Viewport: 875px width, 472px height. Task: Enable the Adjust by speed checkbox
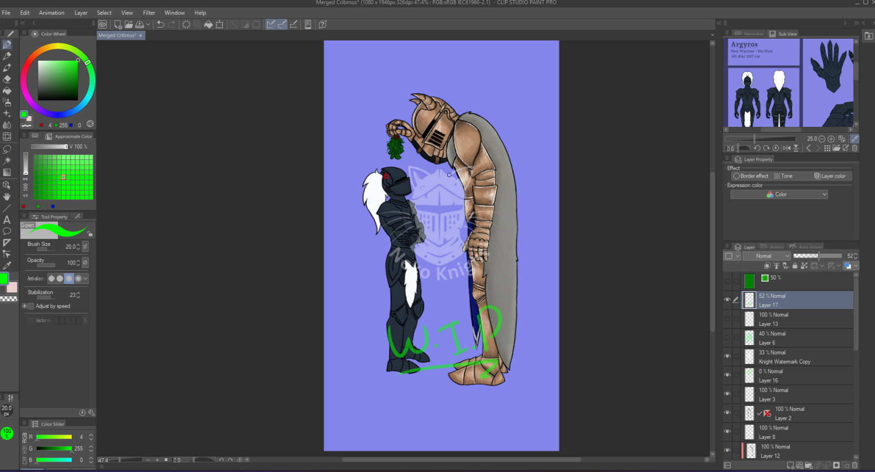[x=31, y=306]
